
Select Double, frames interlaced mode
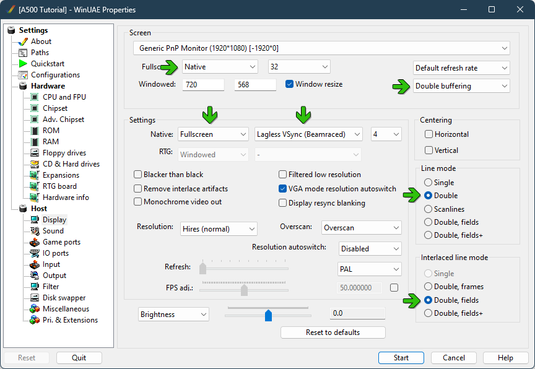[x=428, y=287]
